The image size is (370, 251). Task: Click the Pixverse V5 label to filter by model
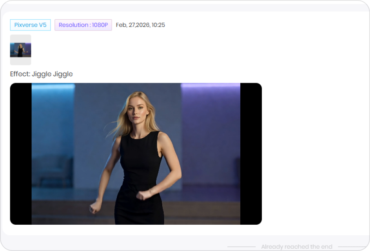pos(30,25)
